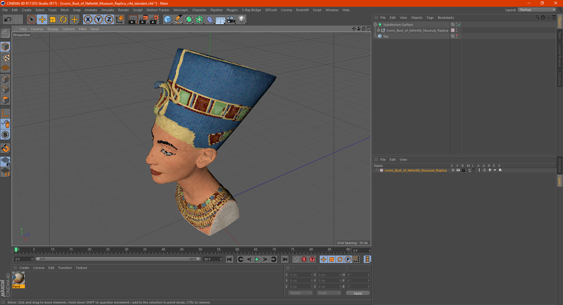Click Render View clapperboard icon
This screenshot has height=305, width=563.
133,20
